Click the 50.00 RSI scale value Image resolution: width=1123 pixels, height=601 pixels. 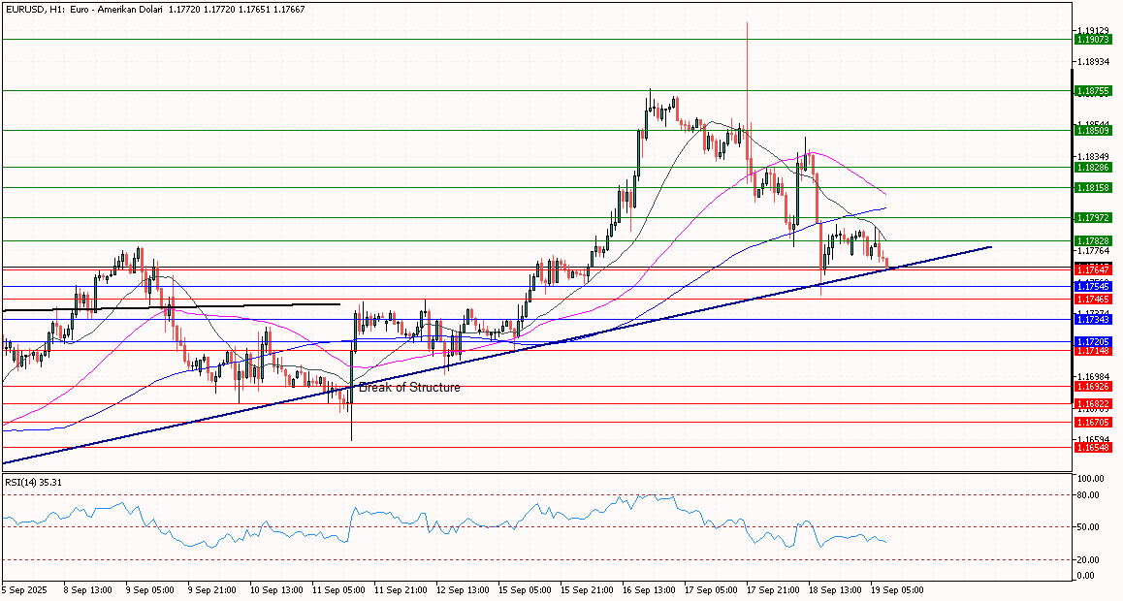click(x=1089, y=527)
